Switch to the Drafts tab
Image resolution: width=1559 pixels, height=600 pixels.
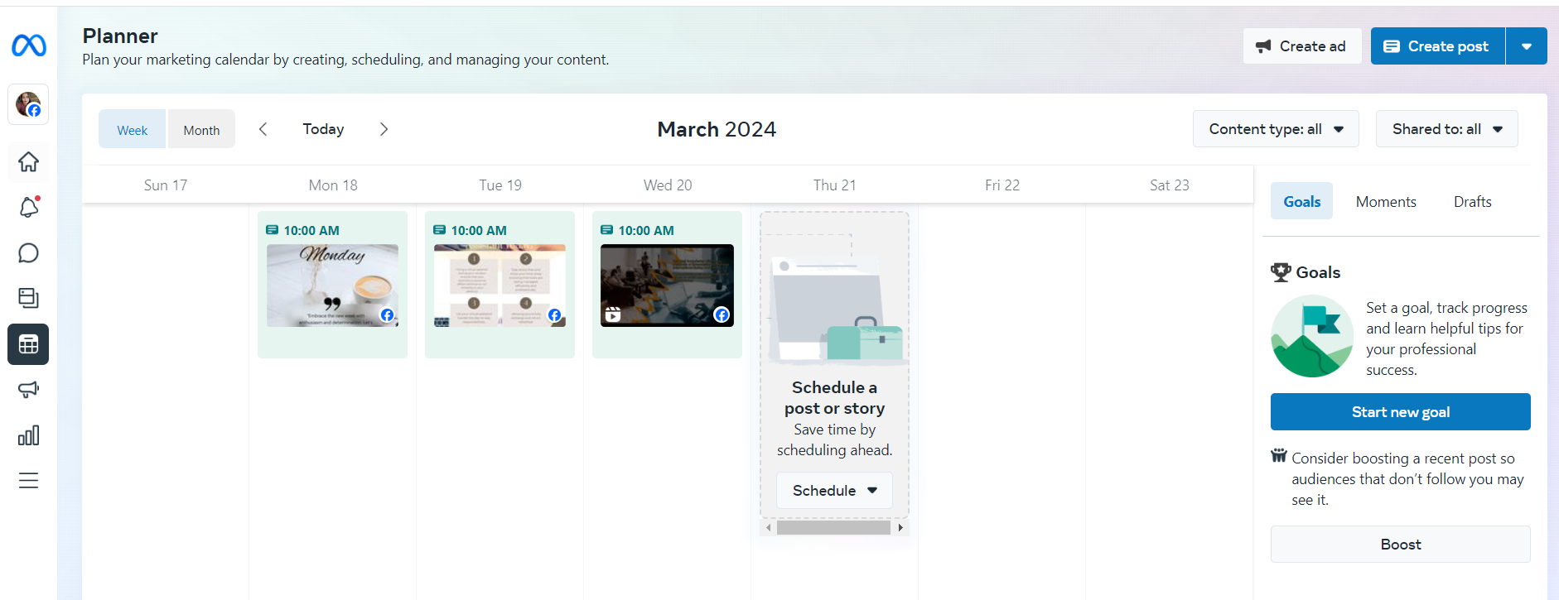(1472, 202)
